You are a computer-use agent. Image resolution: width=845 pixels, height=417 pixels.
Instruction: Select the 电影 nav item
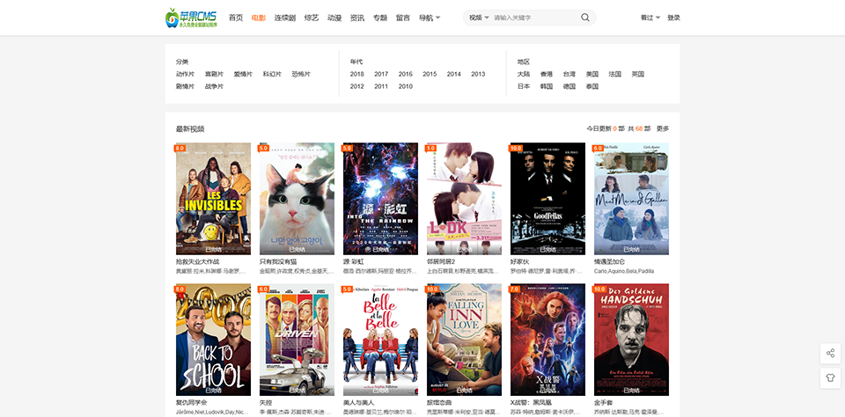(259, 18)
